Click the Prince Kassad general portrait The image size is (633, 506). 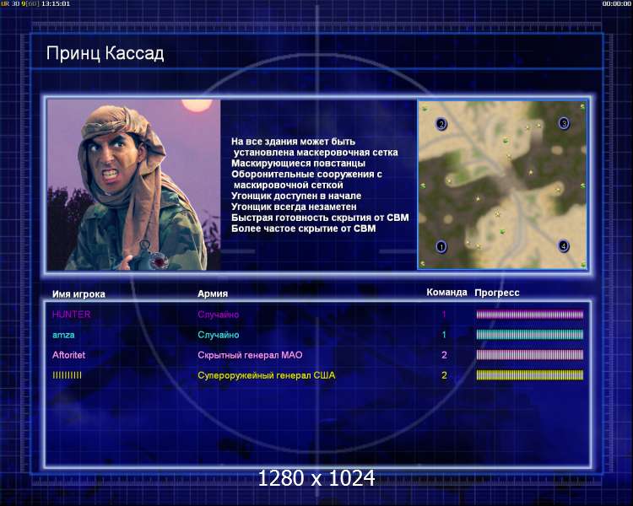(134, 185)
